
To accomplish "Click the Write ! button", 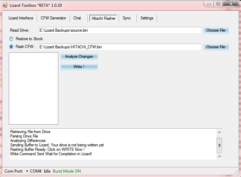I will [79, 67].
